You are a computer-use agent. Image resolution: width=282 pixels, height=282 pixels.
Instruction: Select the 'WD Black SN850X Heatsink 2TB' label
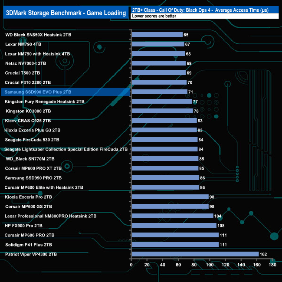[x=38, y=35]
